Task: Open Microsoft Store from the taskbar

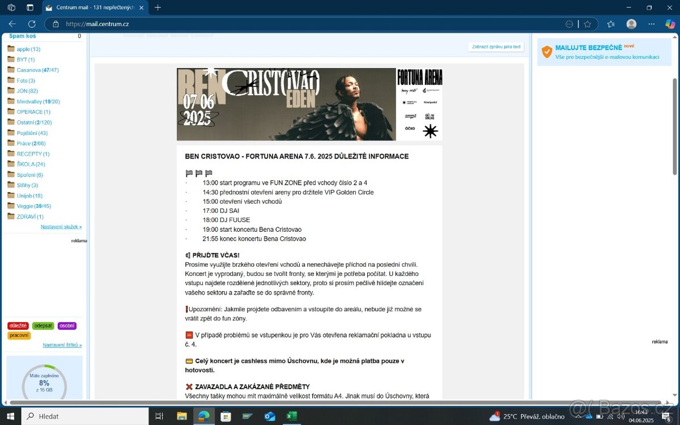Action: (226, 416)
